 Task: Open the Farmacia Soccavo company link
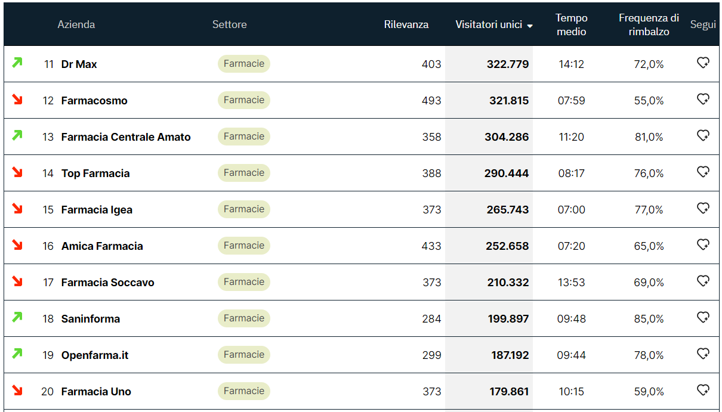point(108,283)
